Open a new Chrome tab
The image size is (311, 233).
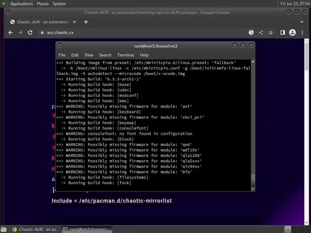[x=86, y=22]
